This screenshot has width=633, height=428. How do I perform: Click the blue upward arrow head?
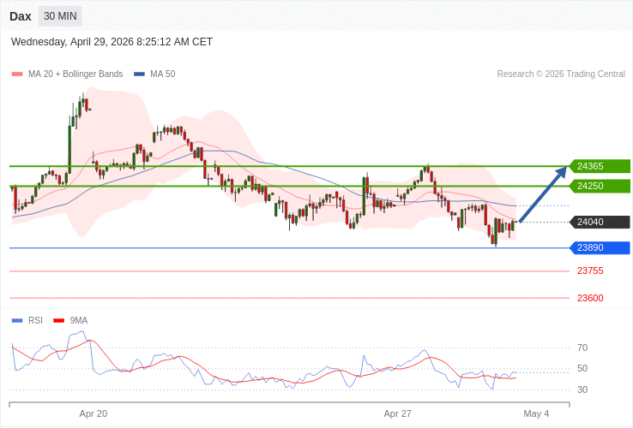561,172
